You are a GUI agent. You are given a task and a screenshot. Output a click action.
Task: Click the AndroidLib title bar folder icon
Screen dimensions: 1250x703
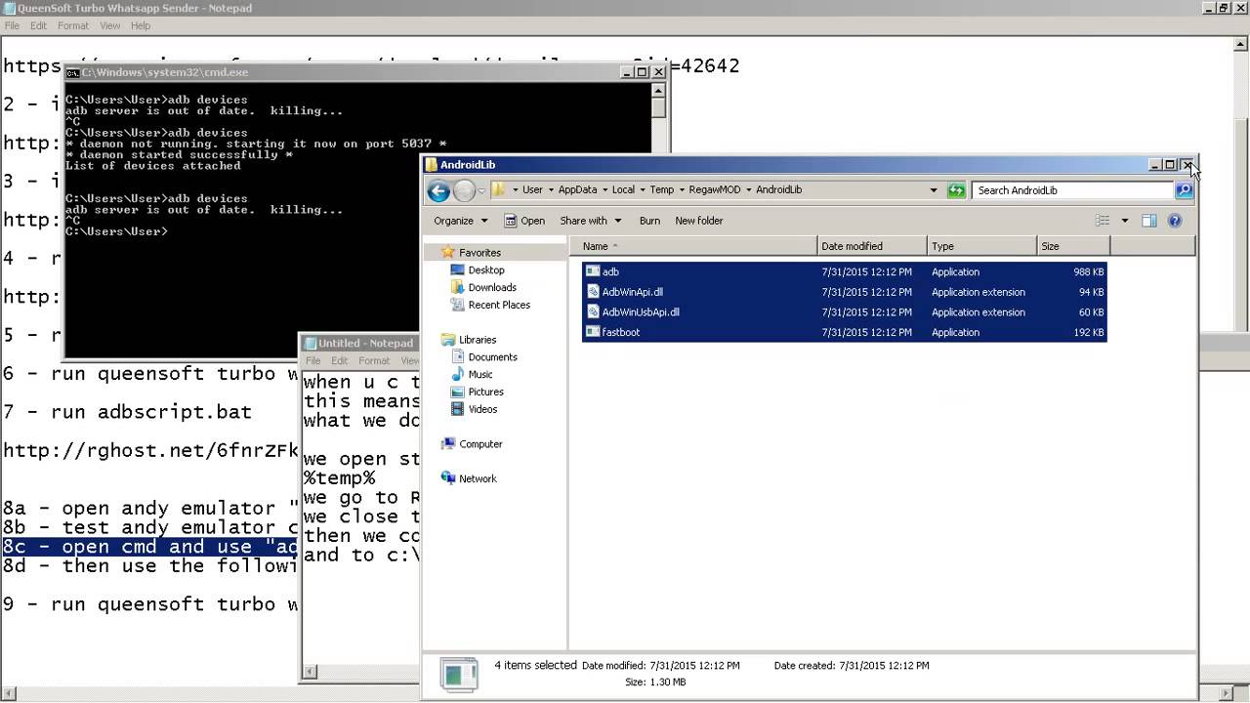point(431,165)
